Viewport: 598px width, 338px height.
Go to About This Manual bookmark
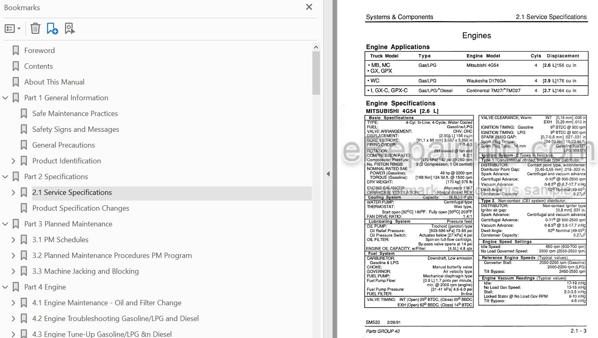54,82
